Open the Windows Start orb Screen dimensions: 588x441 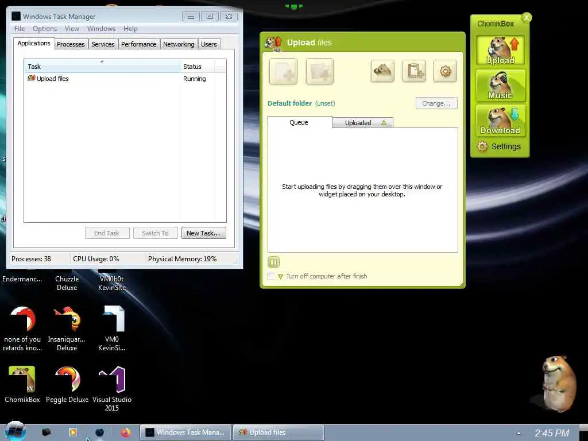tap(15, 431)
